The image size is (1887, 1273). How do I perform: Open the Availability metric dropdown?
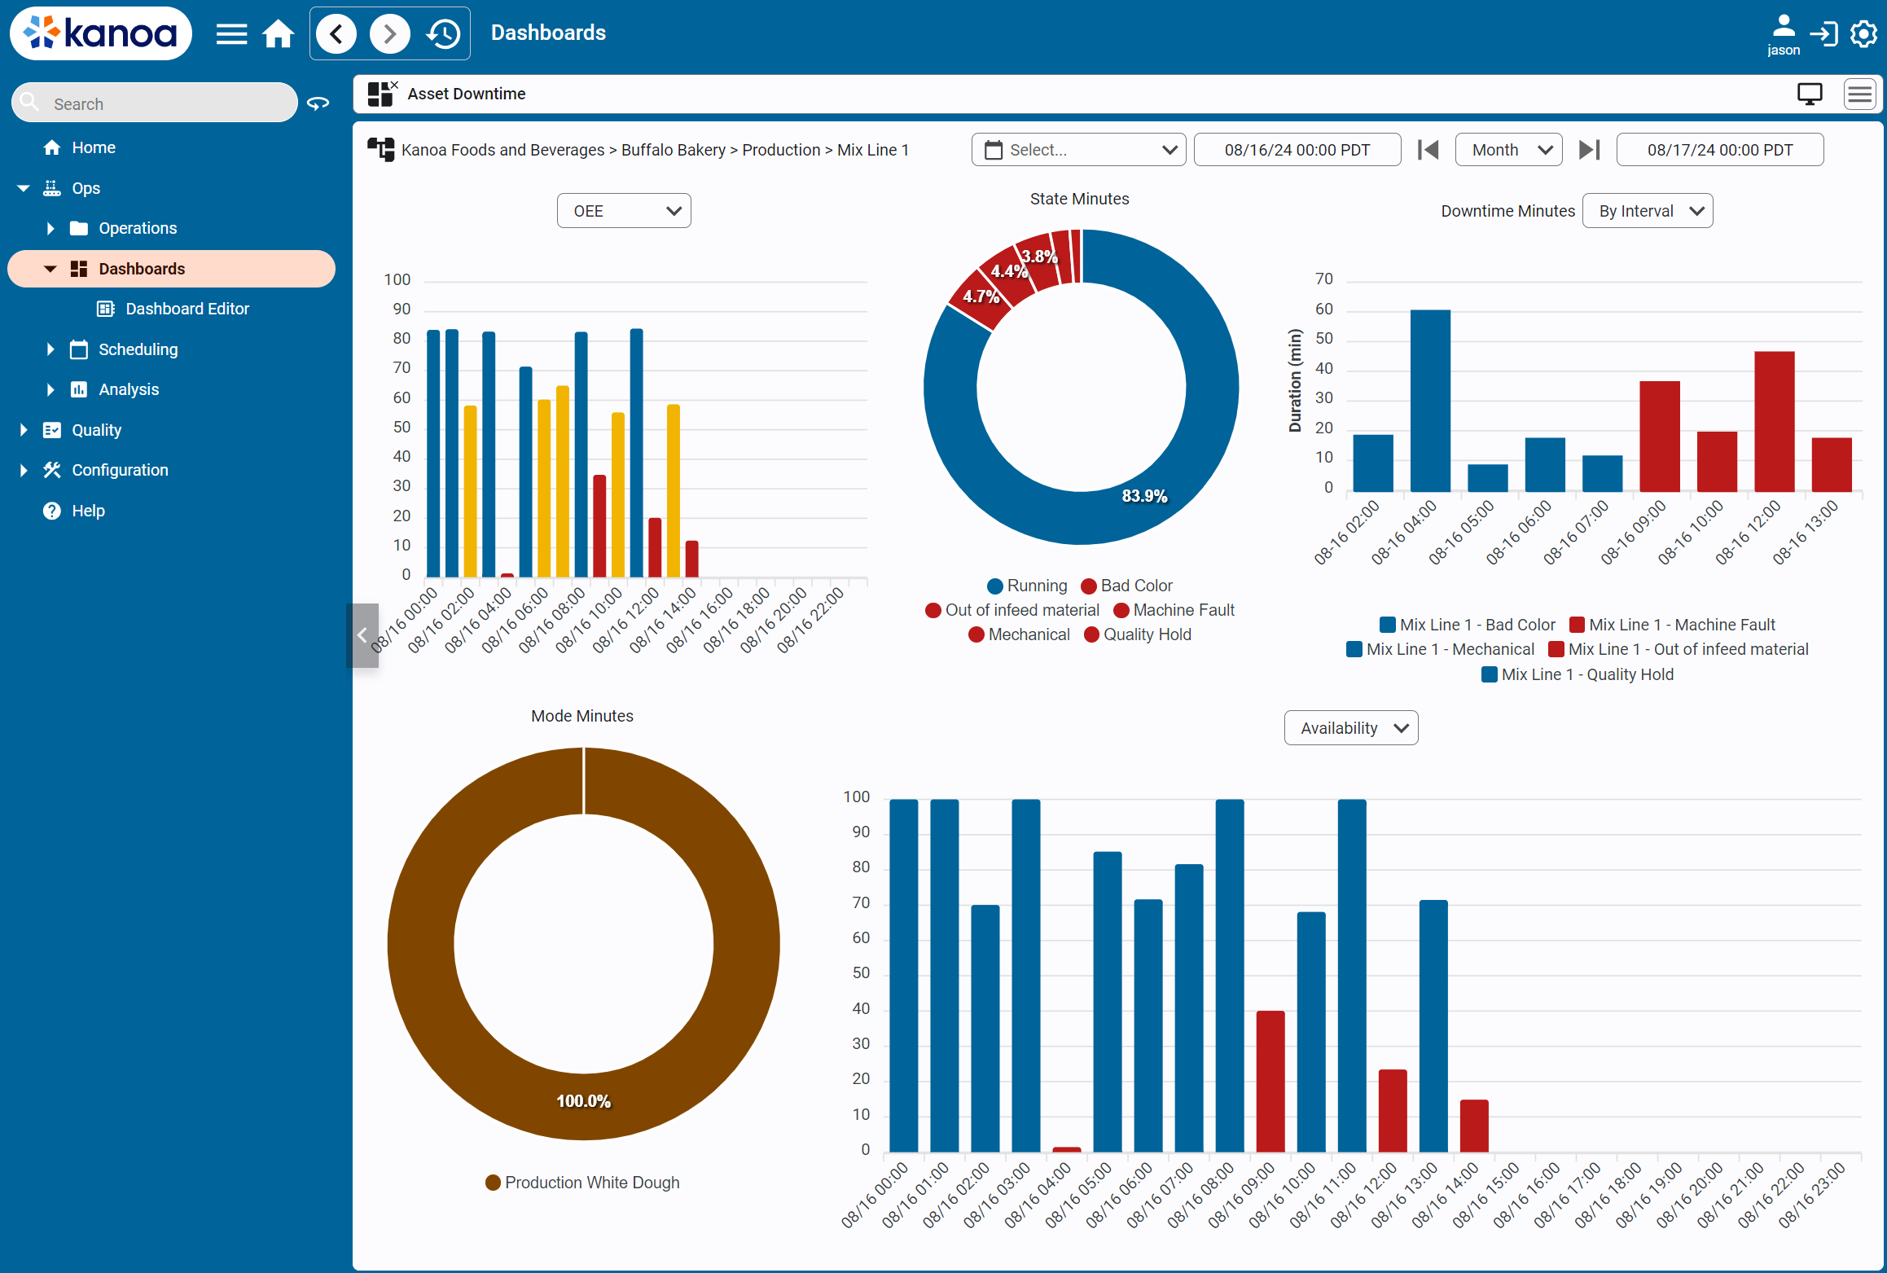(1351, 728)
